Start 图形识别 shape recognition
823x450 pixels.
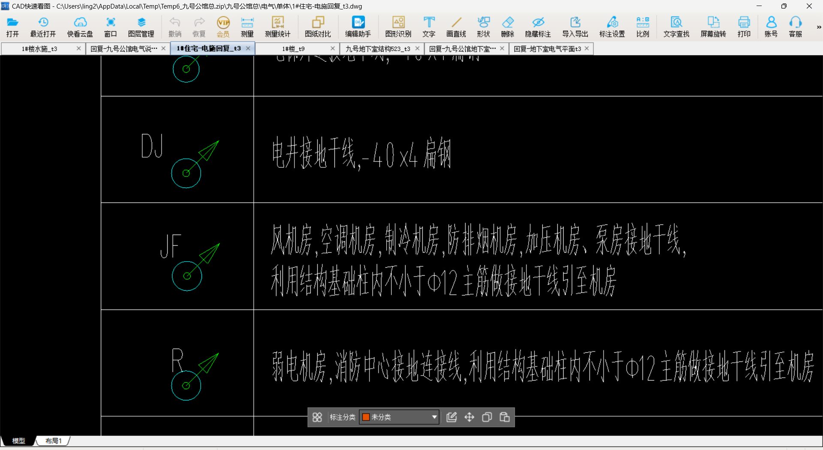(398, 27)
